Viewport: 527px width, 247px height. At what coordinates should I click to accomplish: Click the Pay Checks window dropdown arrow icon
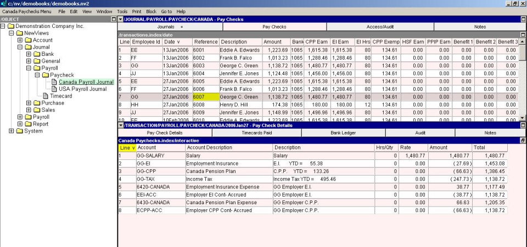(x=121, y=19)
